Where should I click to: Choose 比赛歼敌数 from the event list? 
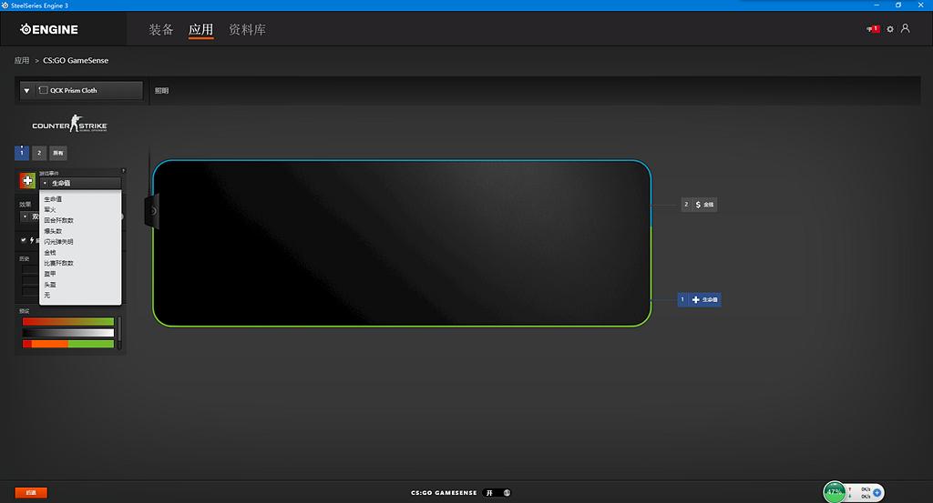tap(80, 263)
